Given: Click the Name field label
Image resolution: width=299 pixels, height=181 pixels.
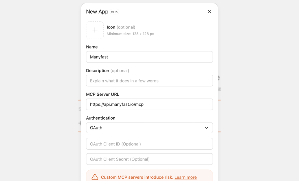Looking at the screenshot, I should [92, 47].
